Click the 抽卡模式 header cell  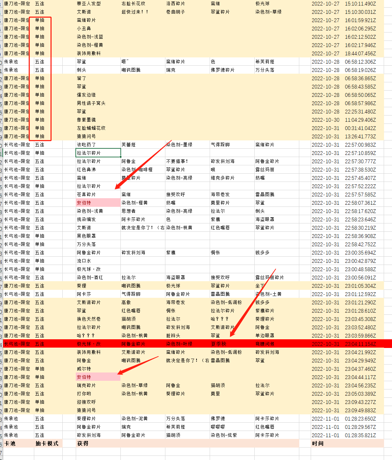point(47,443)
